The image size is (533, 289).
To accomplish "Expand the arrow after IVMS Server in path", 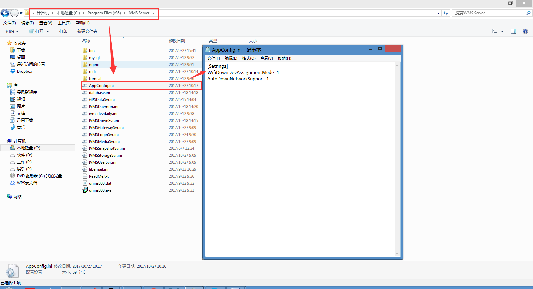I will (153, 13).
